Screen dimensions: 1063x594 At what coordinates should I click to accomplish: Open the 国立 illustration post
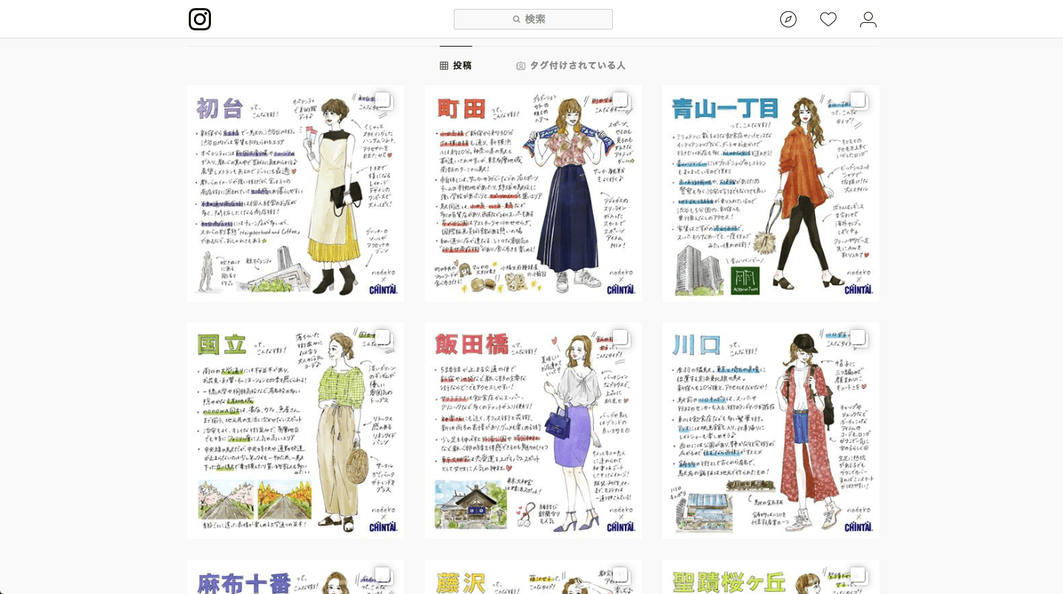click(295, 431)
